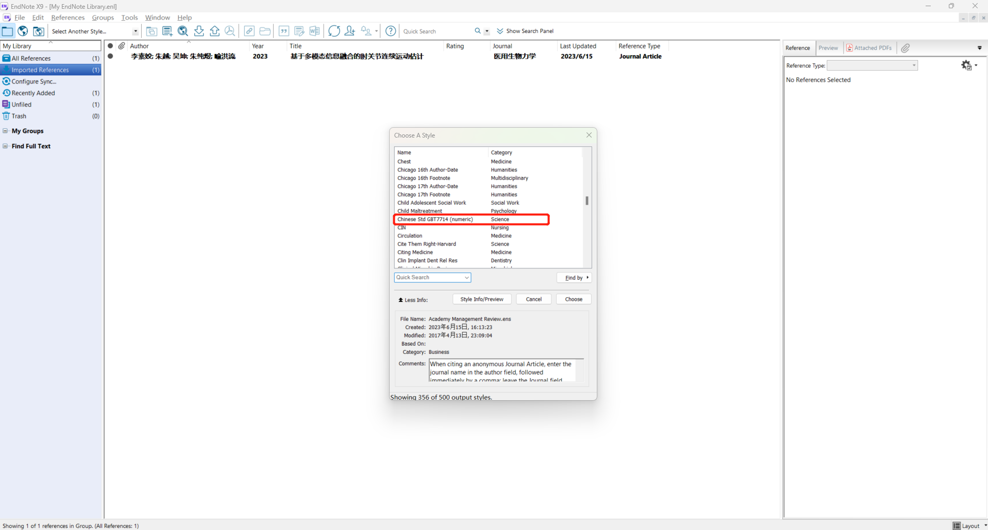
Task: Switch to Online Search Mode globe icon
Action: click(23, 31)
